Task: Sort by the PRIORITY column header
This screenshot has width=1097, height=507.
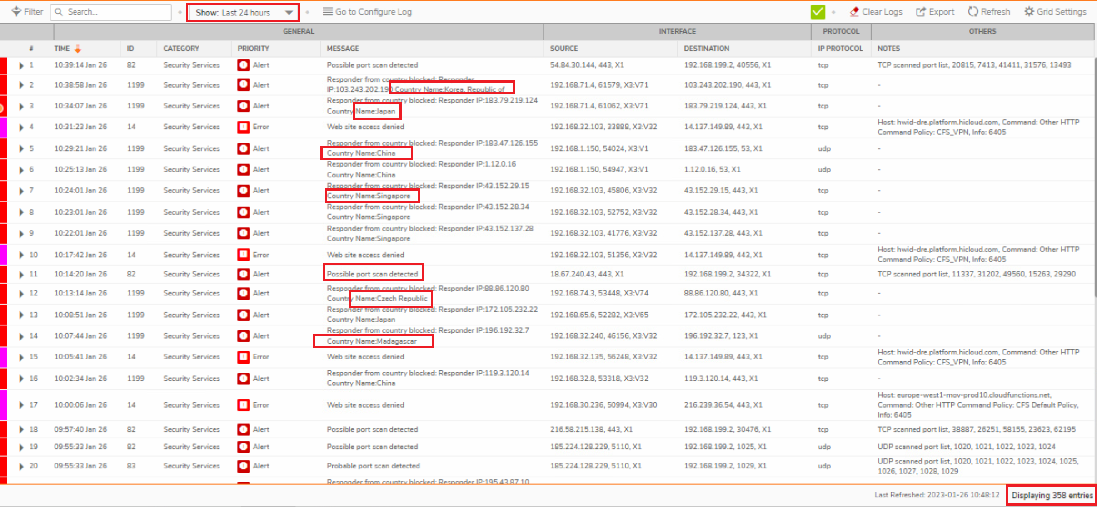Action: [253, 49]
